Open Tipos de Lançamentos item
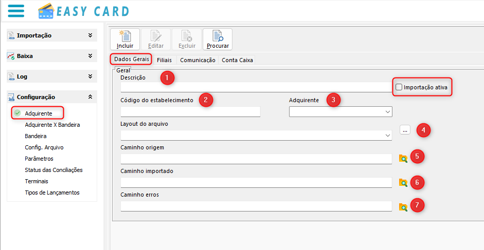Image resolution: width=484 pixels, height=250 pixels. coord(52,193)
